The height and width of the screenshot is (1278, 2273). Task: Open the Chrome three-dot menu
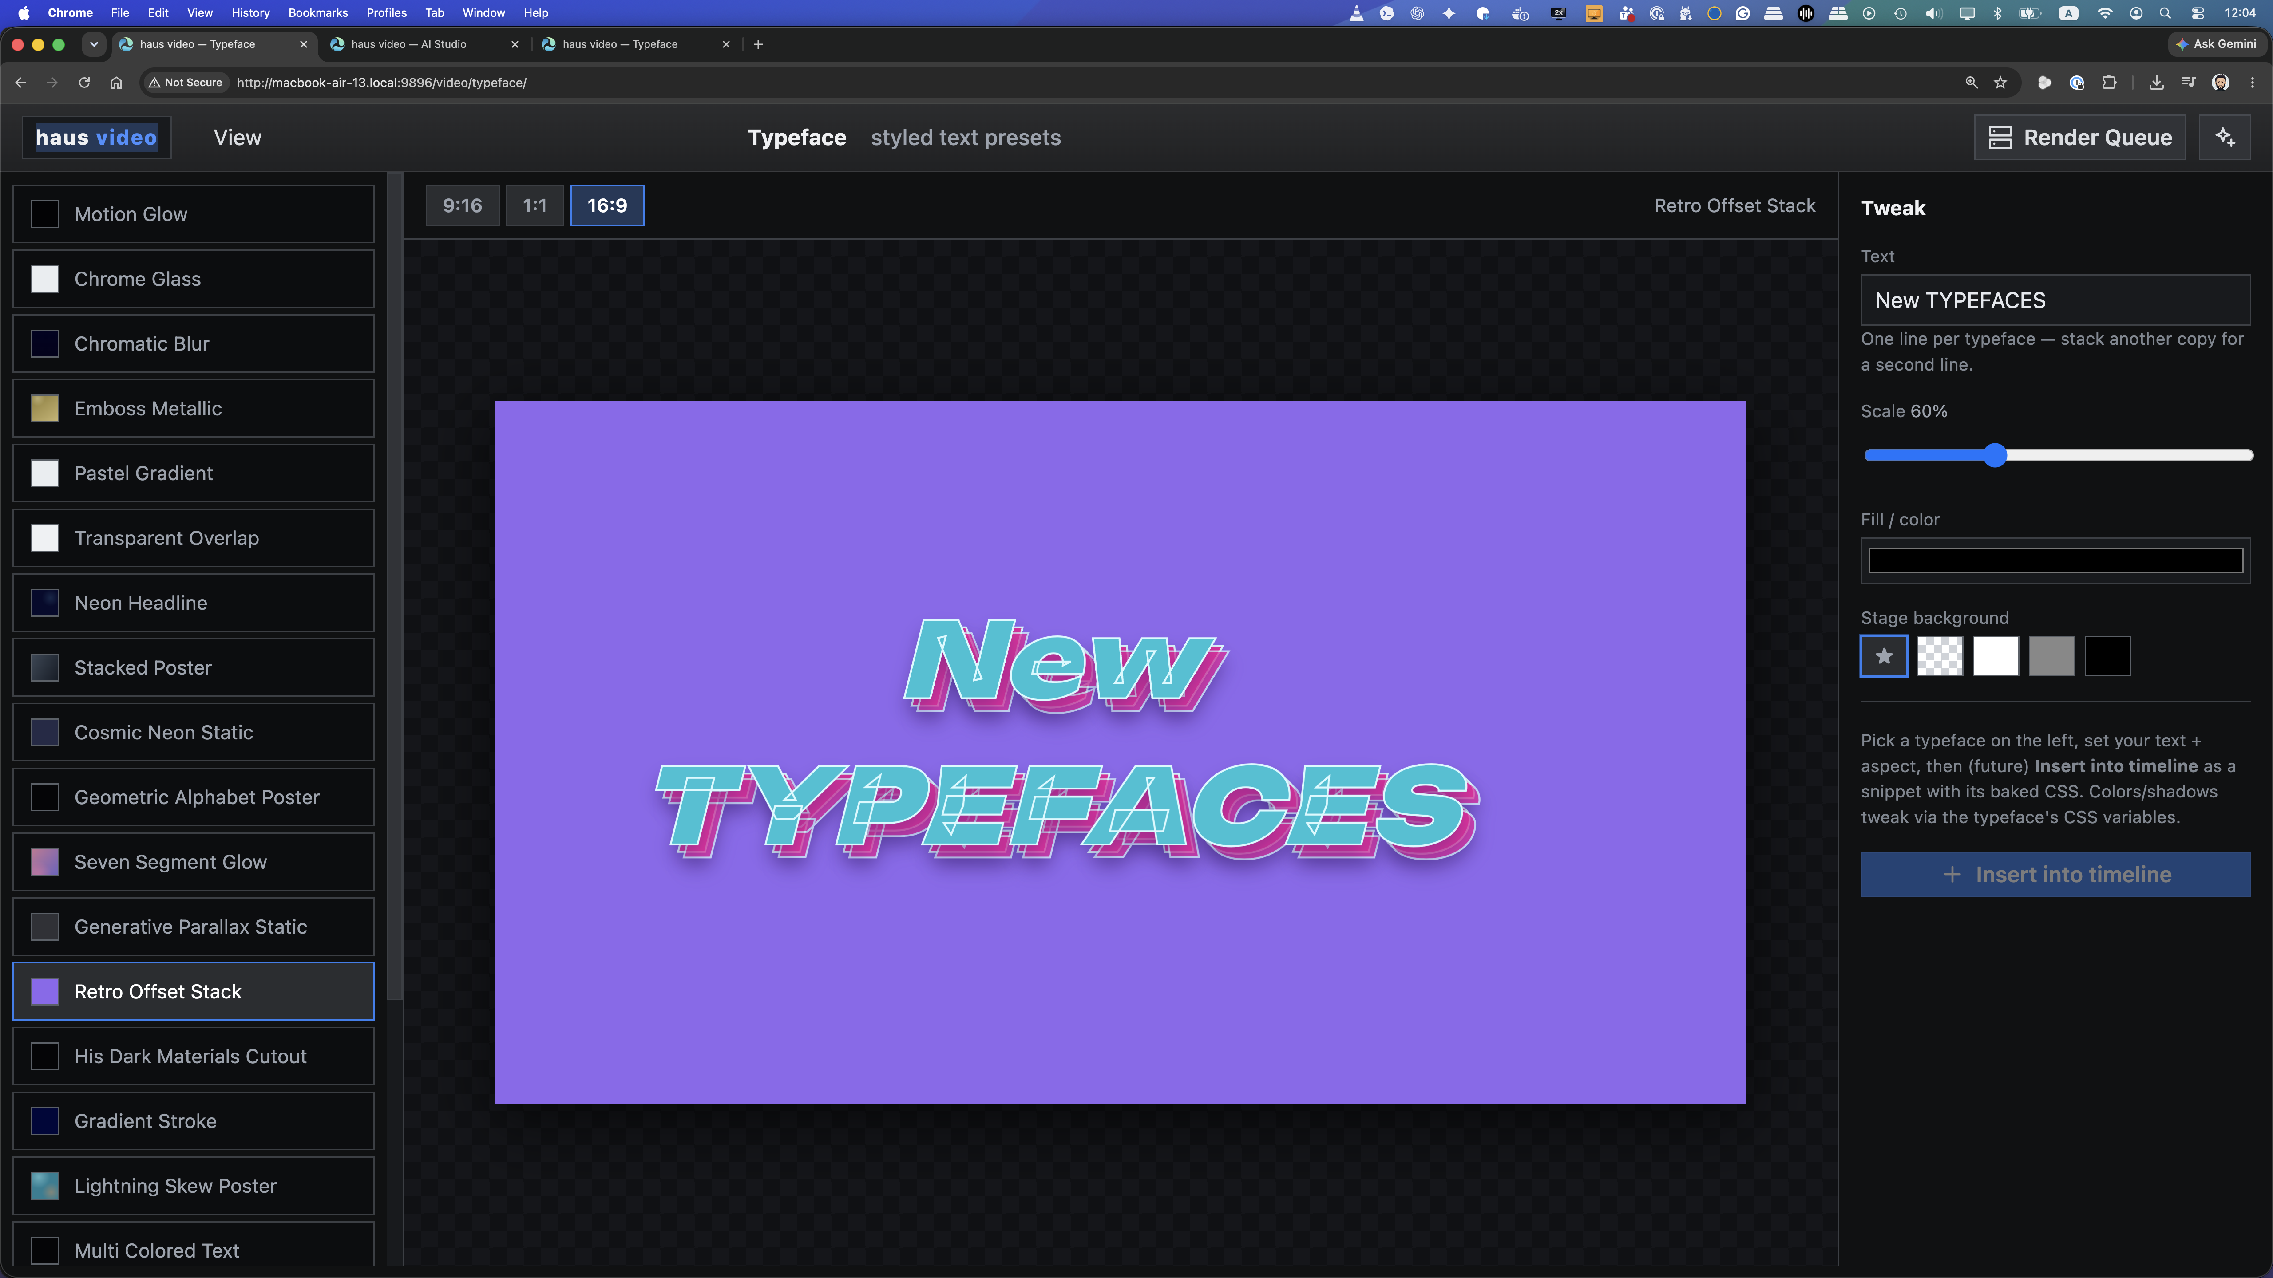click(2253, 83)
